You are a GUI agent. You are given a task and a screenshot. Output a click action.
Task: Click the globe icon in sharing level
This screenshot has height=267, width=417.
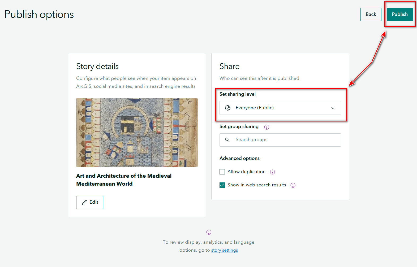228,108
